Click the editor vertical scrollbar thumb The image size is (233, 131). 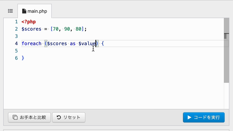[226, 51]
